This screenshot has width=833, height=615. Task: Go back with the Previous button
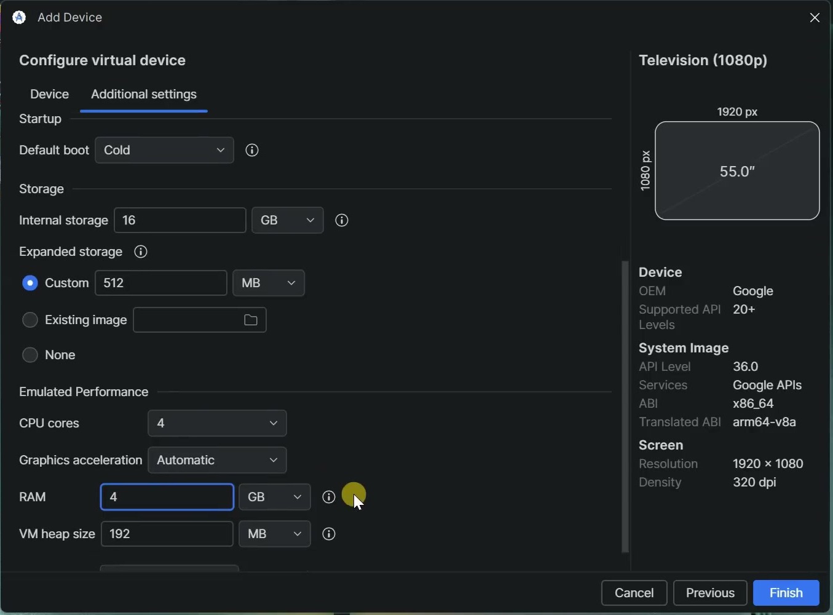pos(711,593)
